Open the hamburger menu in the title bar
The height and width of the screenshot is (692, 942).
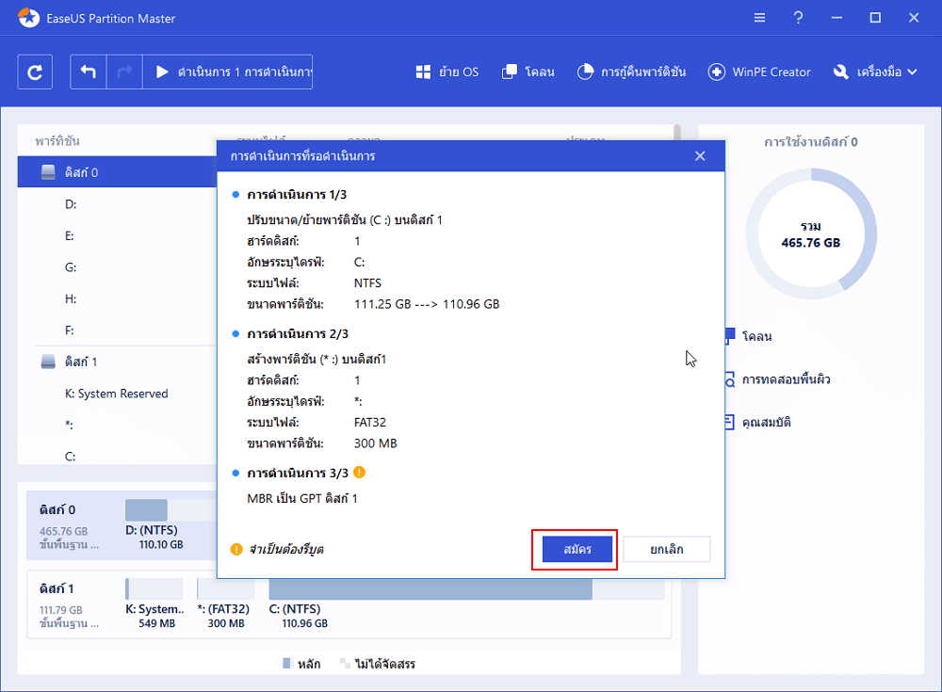(x=760, y=18)
